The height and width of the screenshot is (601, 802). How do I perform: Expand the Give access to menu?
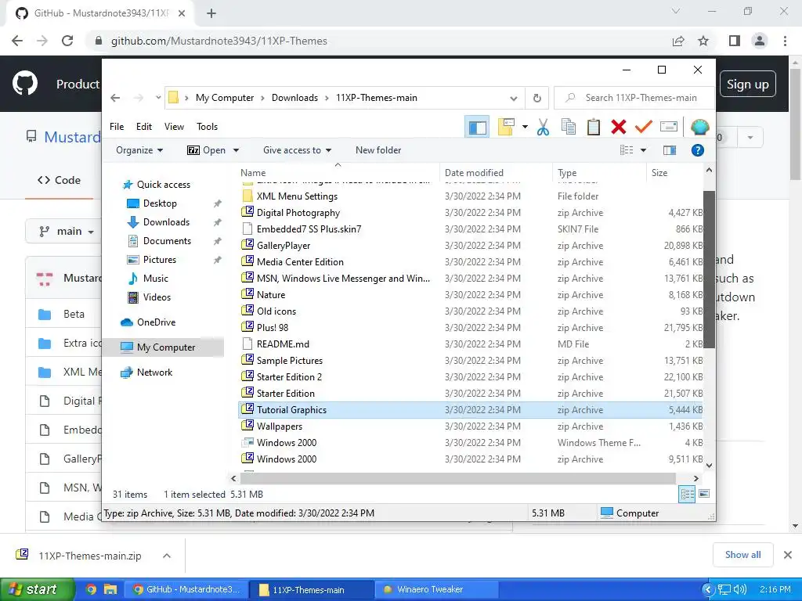coord(297,150)
